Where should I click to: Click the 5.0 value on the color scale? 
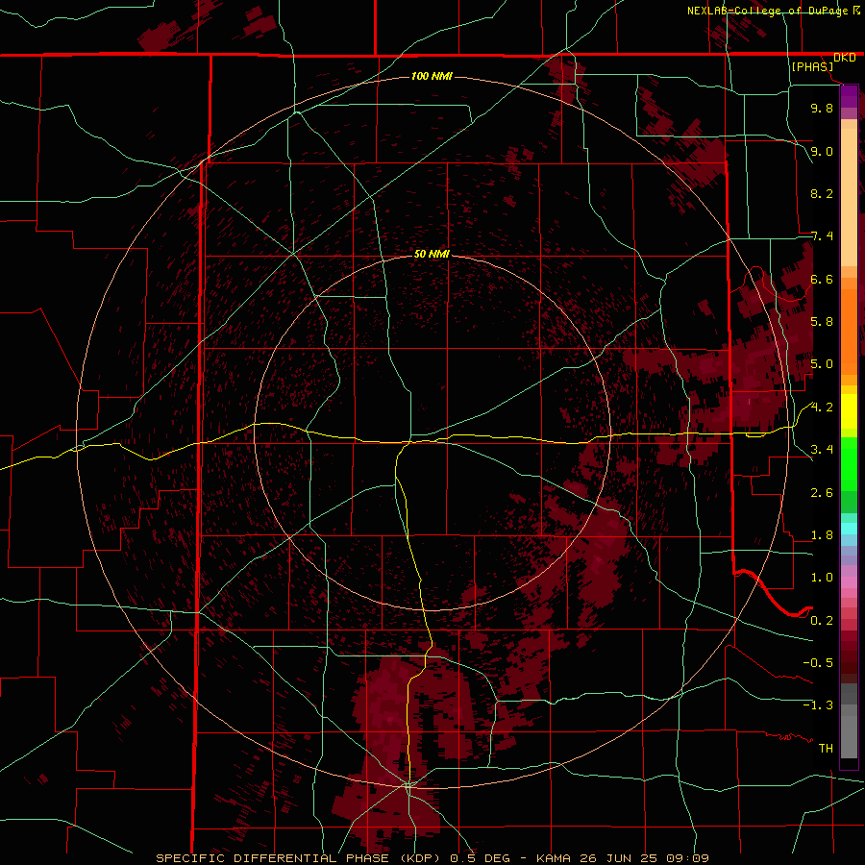822,364
